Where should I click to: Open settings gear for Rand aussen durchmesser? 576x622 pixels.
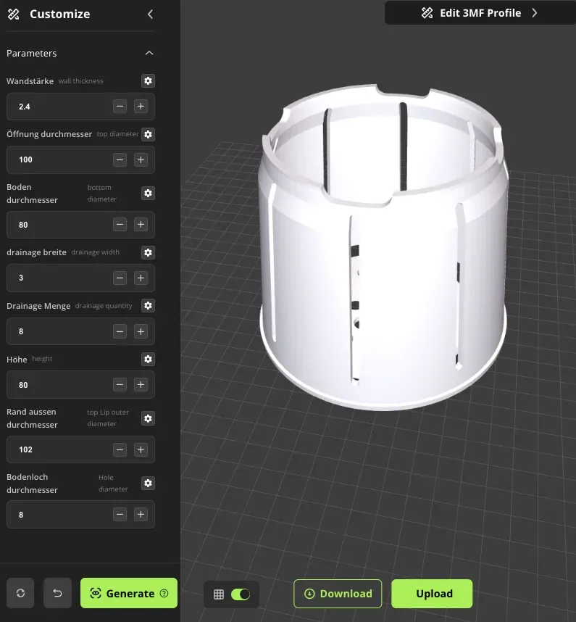(148, 418)
